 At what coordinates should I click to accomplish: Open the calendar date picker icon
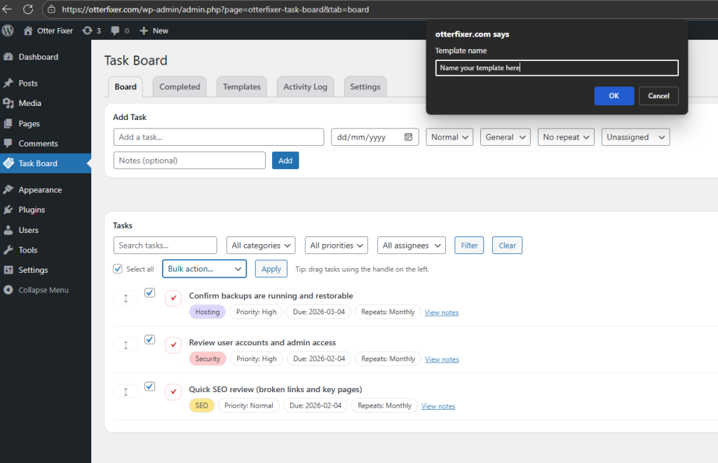pos(410,137)
